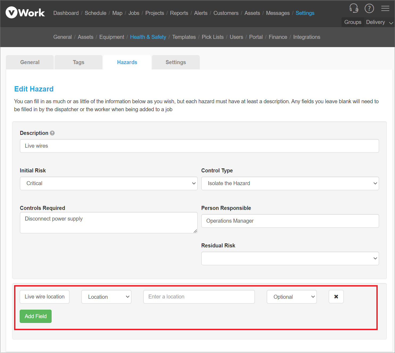Open the headset support icon
Screen dimensions: 395x353
(354, 8)
